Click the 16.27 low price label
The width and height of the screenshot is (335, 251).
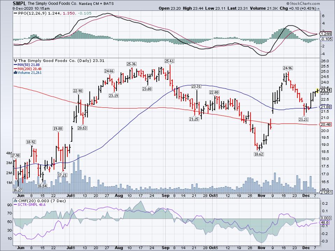[17, 190]
